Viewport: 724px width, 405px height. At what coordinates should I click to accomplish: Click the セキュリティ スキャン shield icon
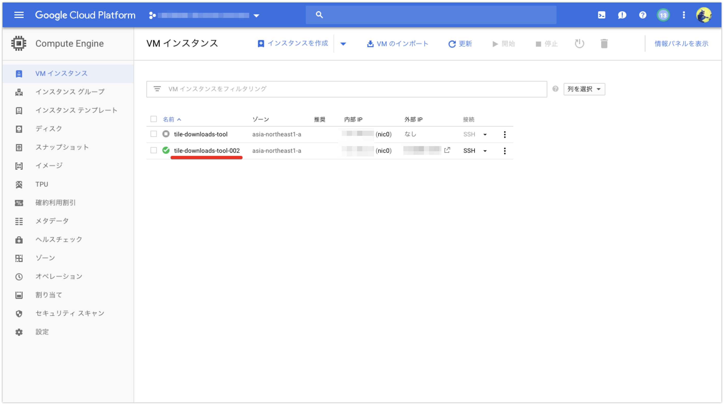19,313
